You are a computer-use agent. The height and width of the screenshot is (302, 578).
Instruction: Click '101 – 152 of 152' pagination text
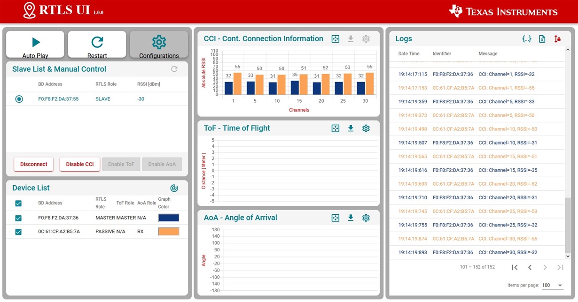pyautogui.click(x=477, y=267)
